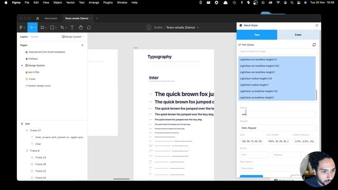Open Design System page dropdown in Layers
The image size is (338, 190).
point(73,36)
